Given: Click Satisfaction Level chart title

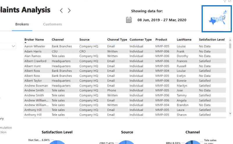Looking at the screenshot, I should click(x=57, y=132).
